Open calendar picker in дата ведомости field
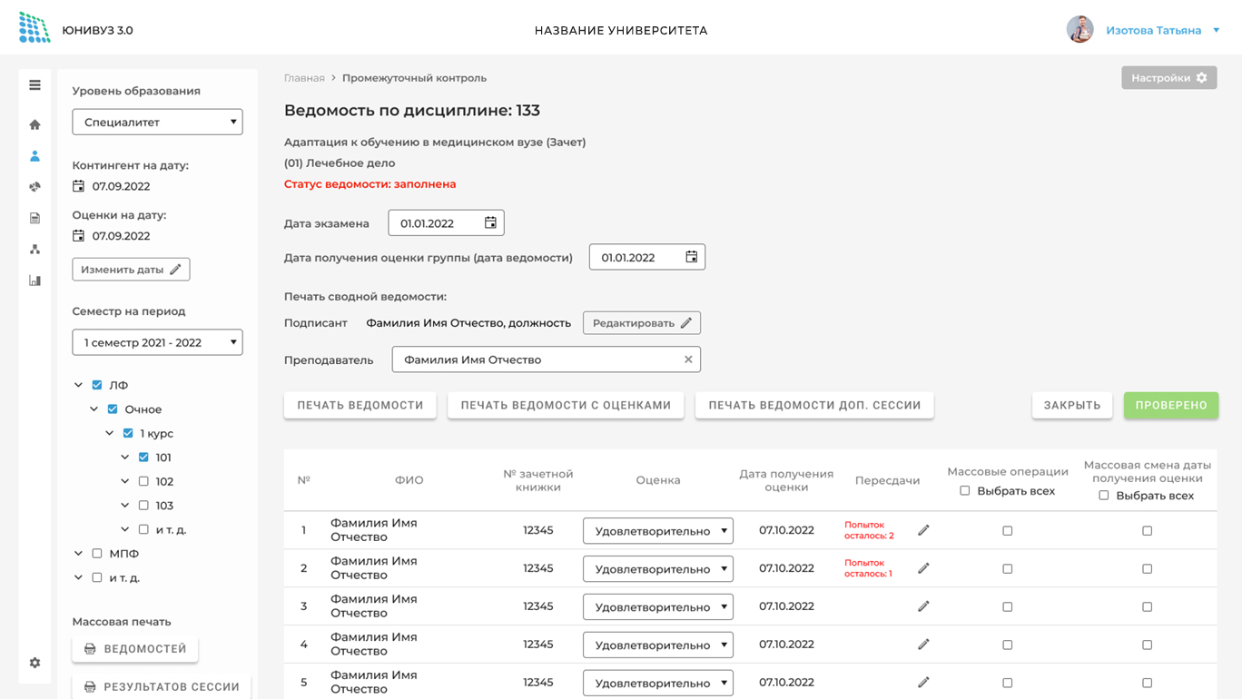This screenshot has height=699, width=1242. pos(691,257)
